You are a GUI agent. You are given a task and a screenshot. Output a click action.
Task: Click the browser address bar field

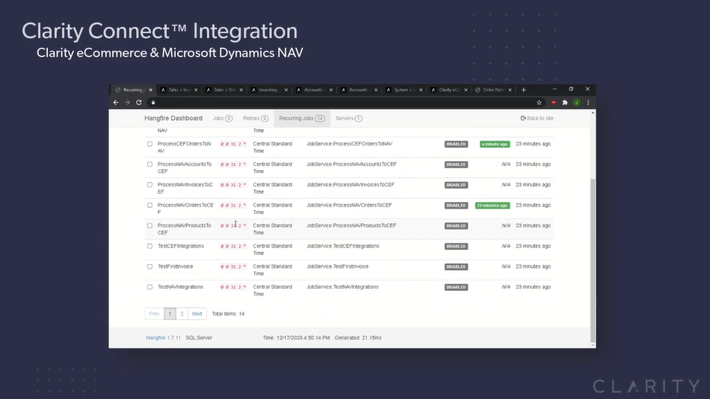(344, 103)
